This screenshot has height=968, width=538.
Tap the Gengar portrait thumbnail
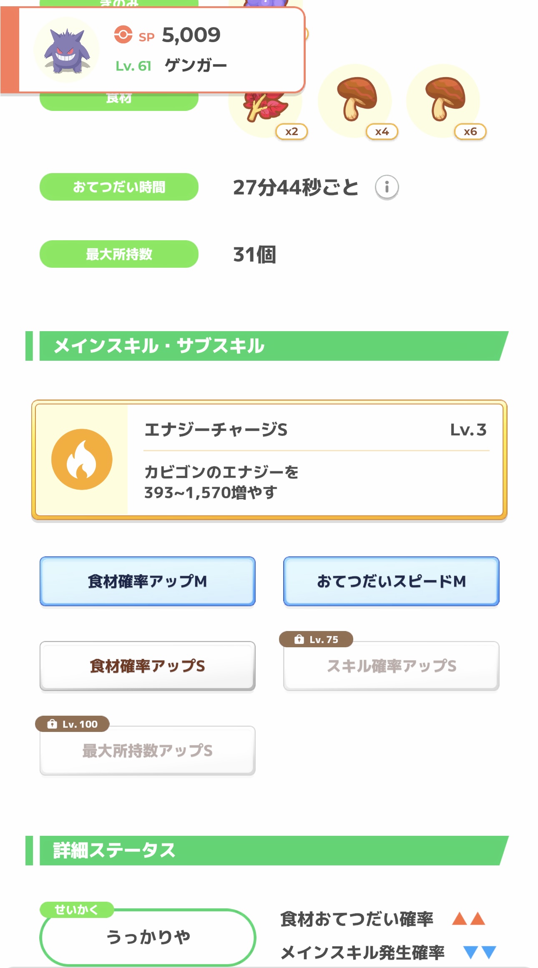[66, 50]
